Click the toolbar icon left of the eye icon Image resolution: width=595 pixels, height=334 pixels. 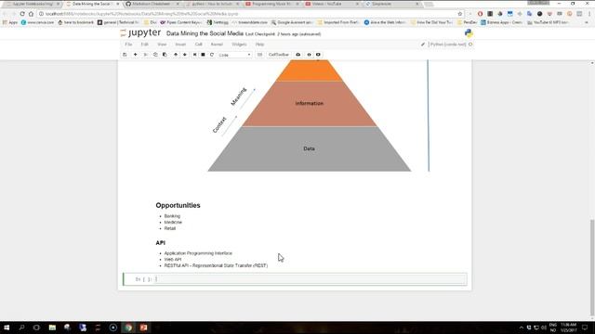[x=309, y=55]
